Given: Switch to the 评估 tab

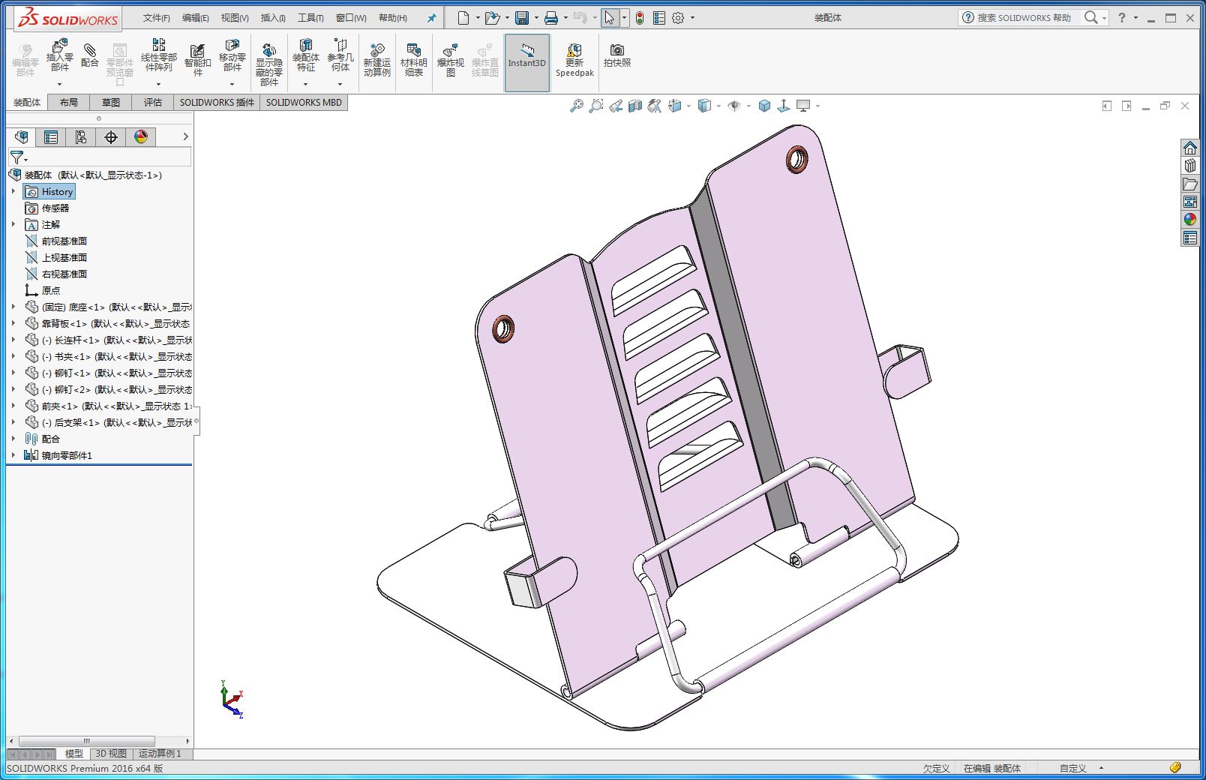Looking at the screenshot, I should coord(153,103).
